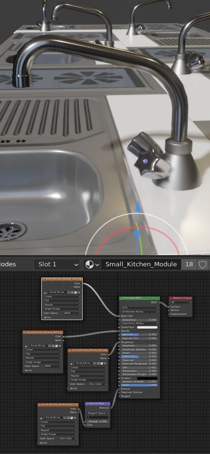The image size is (210, 454).
Task: Click unlink image X icon on Nor2 node
Action: click(x=75, y=418)
